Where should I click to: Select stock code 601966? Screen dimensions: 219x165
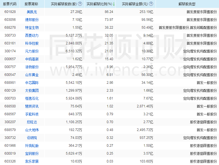click(10, 145)
